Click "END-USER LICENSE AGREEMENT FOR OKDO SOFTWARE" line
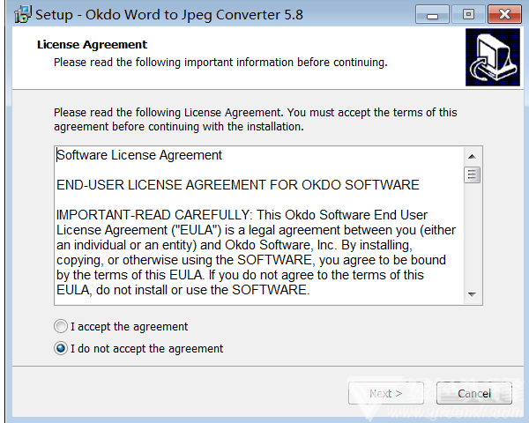 click(238, 185)
